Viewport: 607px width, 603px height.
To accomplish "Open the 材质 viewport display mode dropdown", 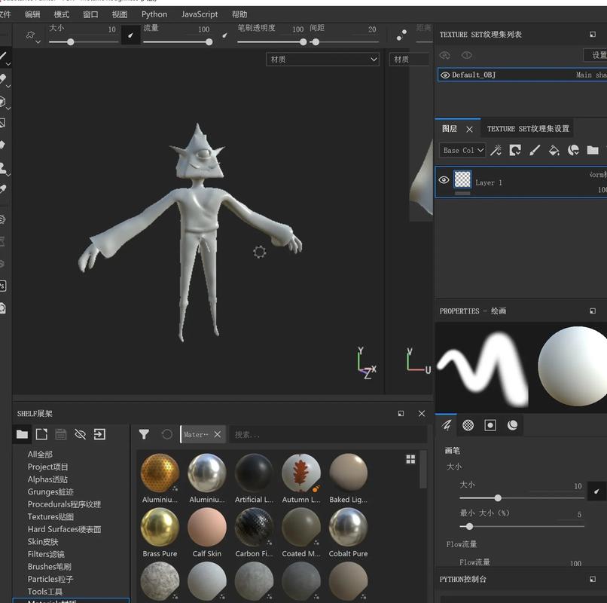I will coord(322,59).
